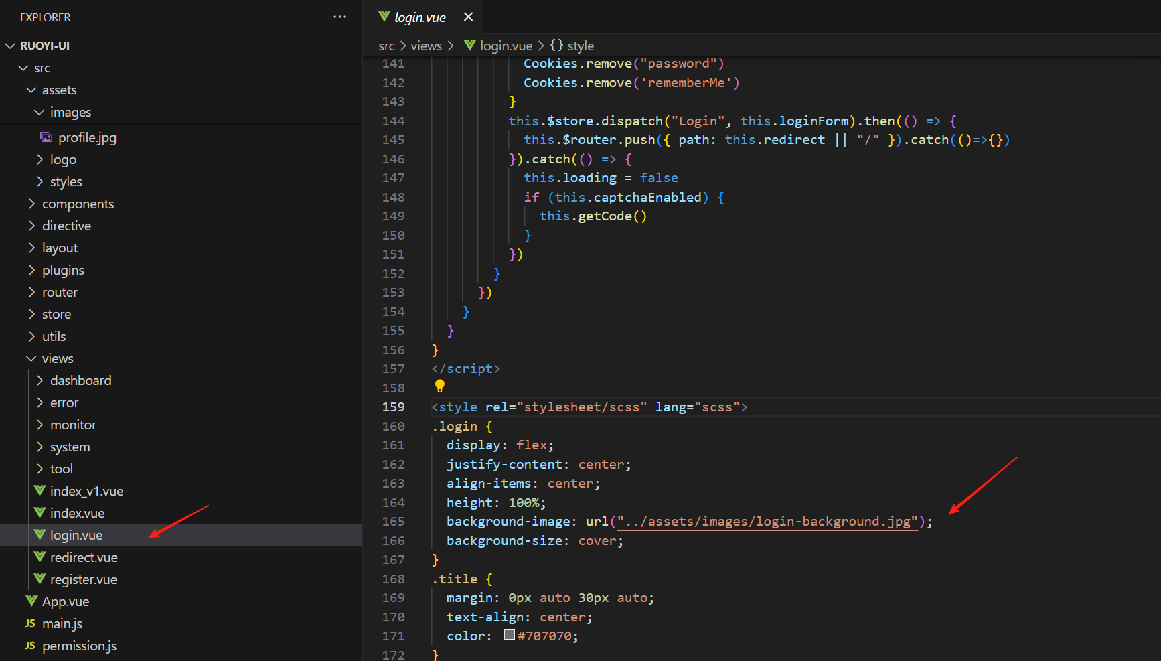Click Vue icon next to register.vue
Image resolution: width=1161 pixels, height=661 pixels.
click(x=40, y=579)
